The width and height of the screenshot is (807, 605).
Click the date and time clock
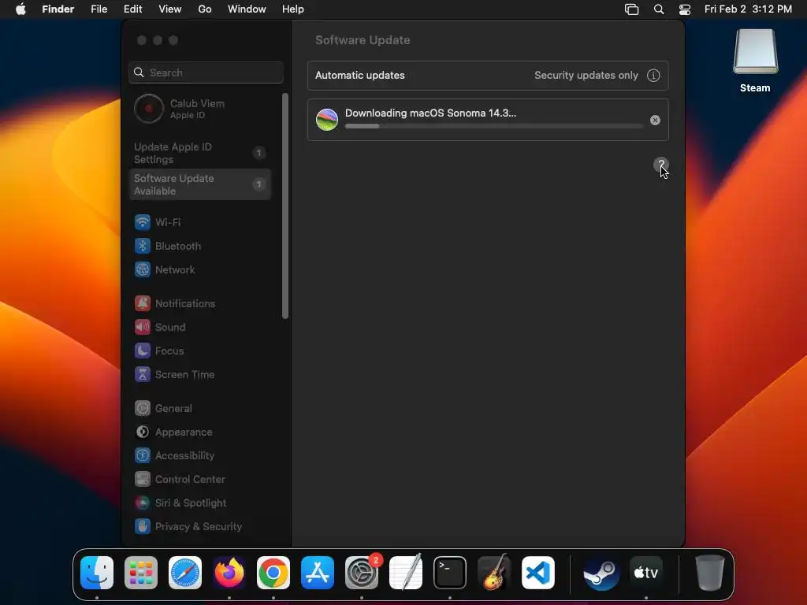click(748, 9)
